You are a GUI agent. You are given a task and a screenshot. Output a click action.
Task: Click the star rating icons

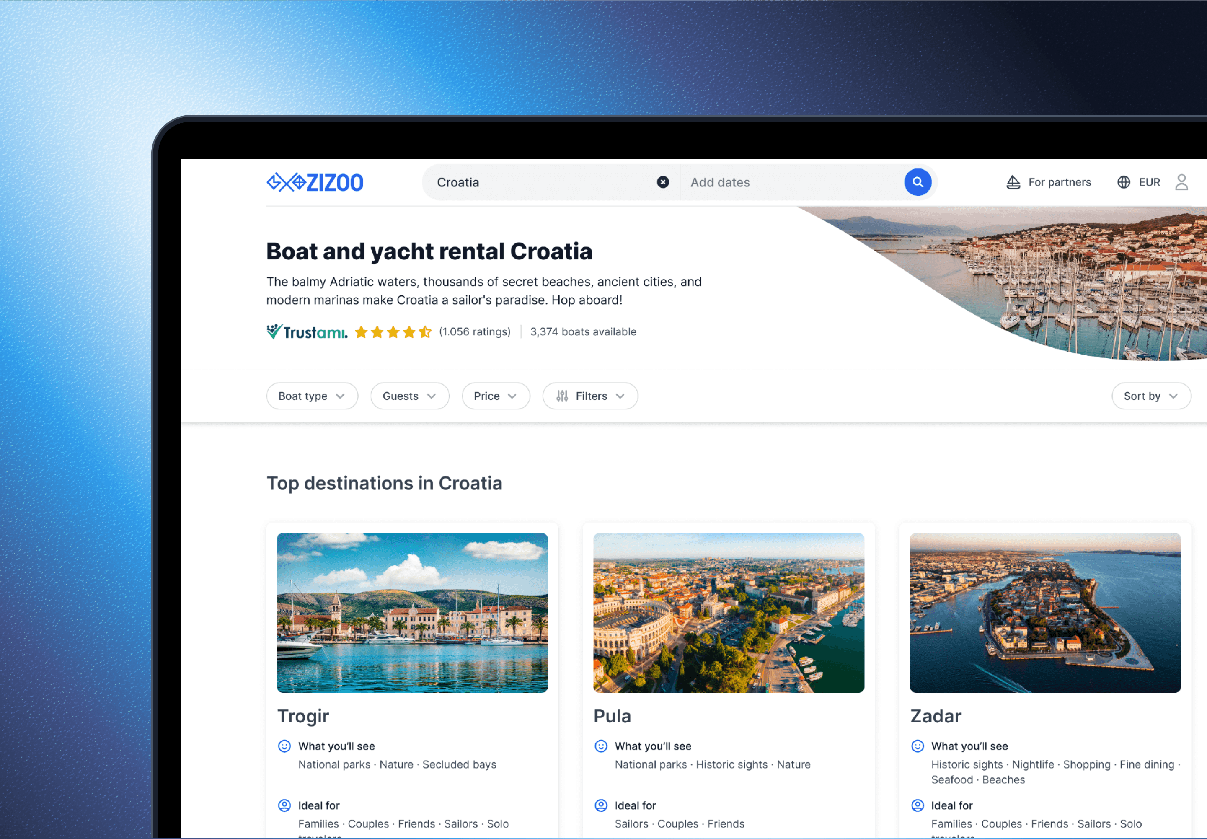tap(393, 332)
